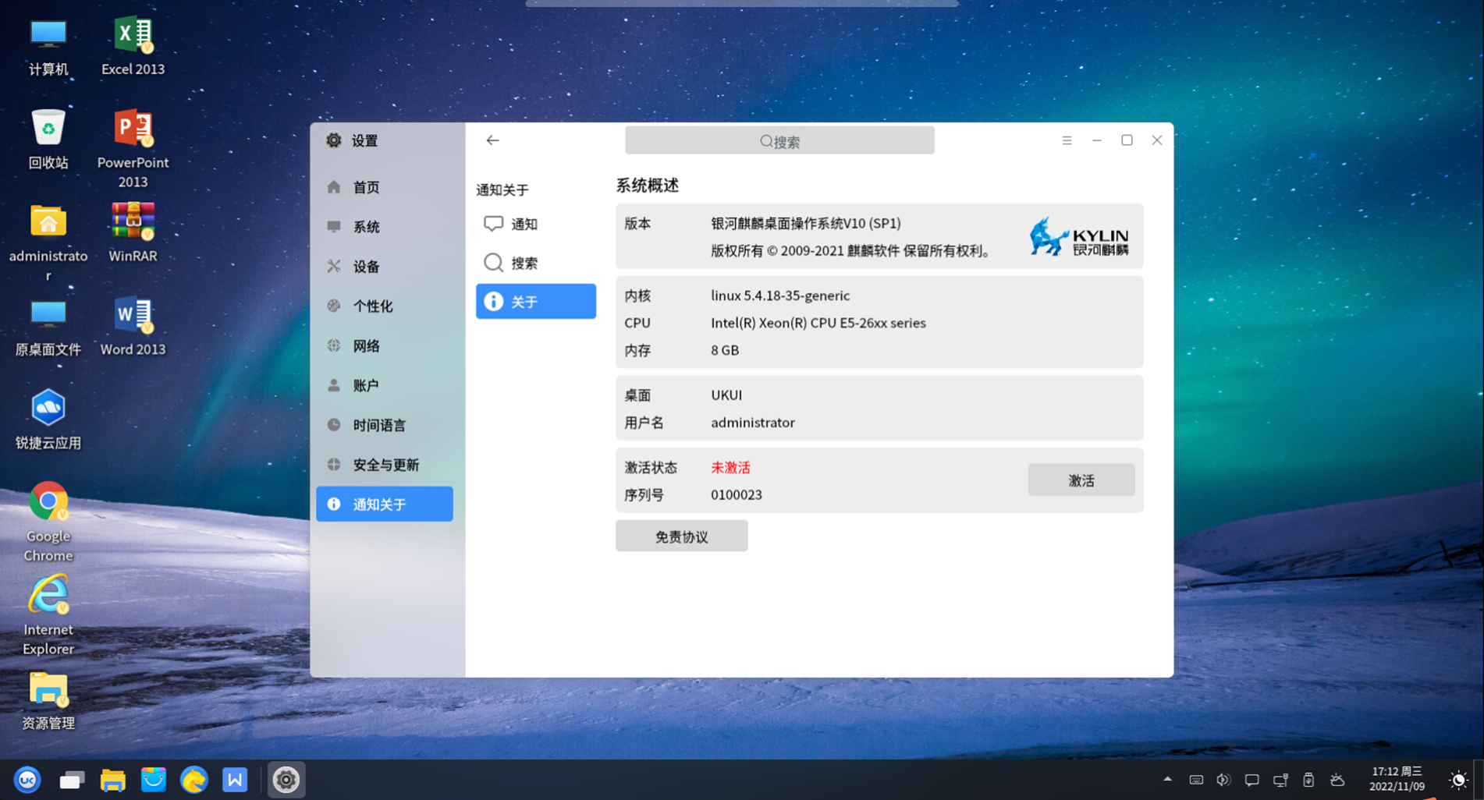Select 系统 in settings sidebar
The height and width of the screenshot is (800, 1484).
coord(385,227)
